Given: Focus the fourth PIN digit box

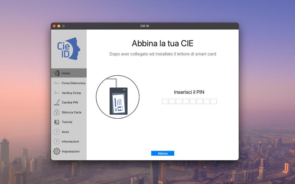Looking at the screenshot, I should pos(186,101).
